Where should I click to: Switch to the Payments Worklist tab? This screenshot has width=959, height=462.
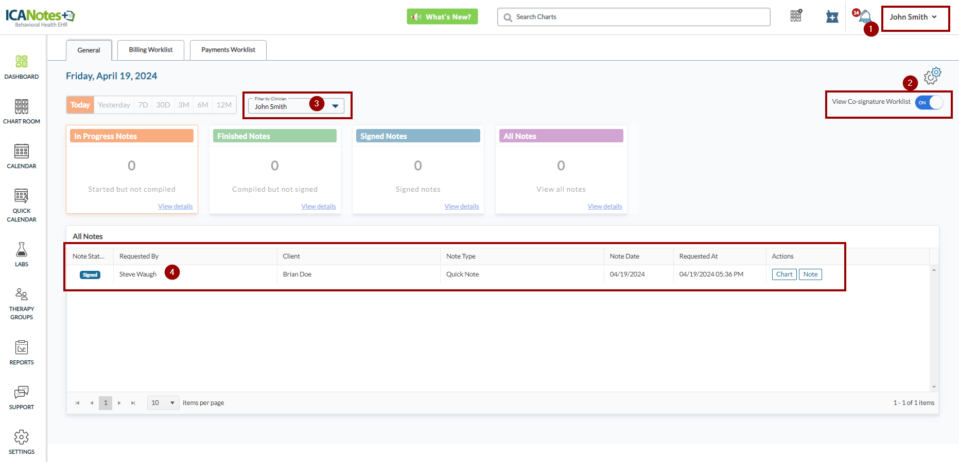(228, 50)
